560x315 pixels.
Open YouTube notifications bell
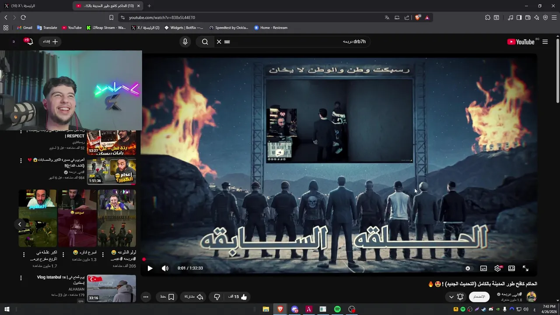pos(29,42)
